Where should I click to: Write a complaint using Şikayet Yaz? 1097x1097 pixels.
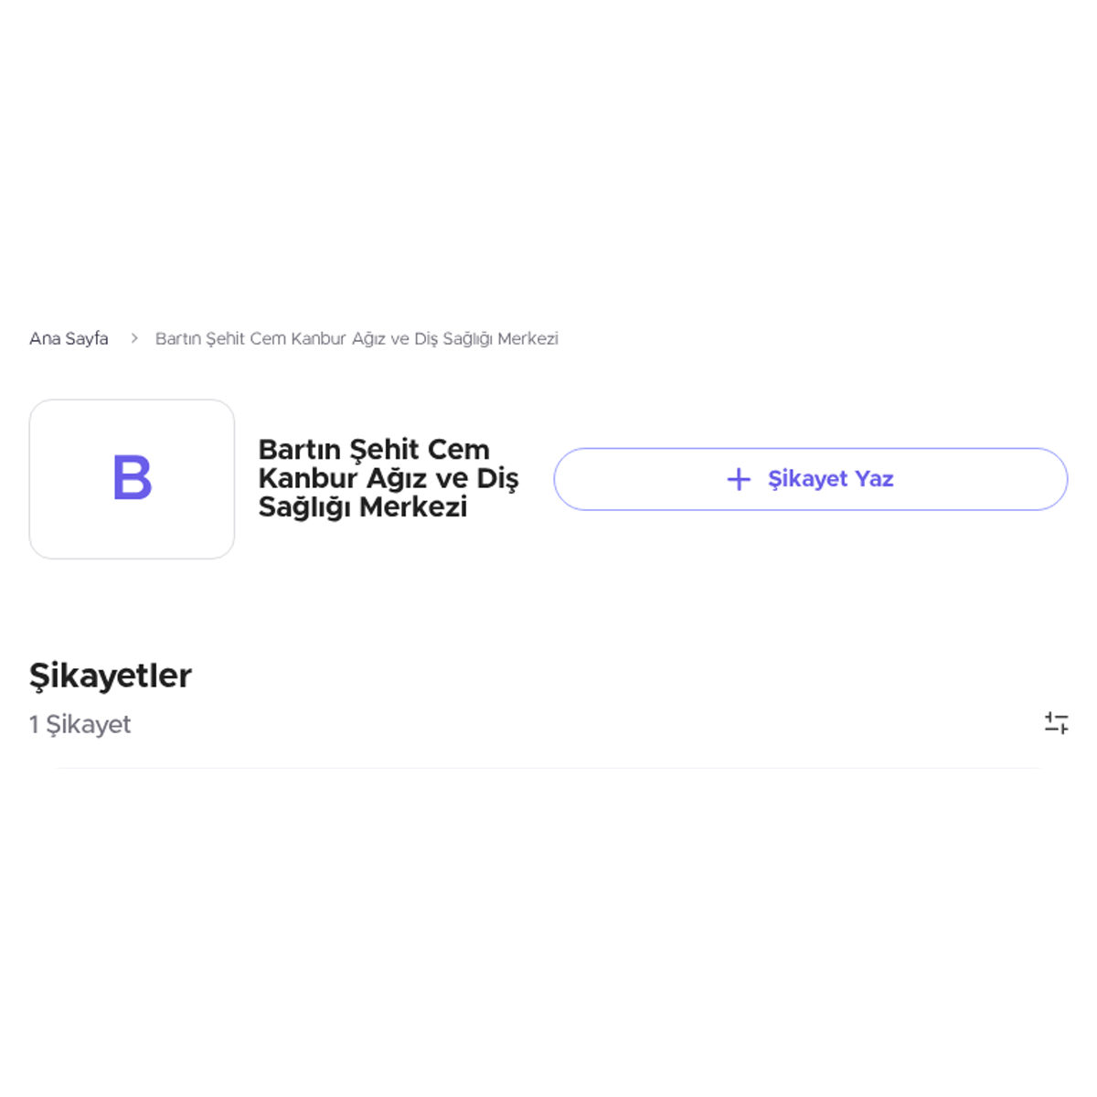(x=811, y=479)
